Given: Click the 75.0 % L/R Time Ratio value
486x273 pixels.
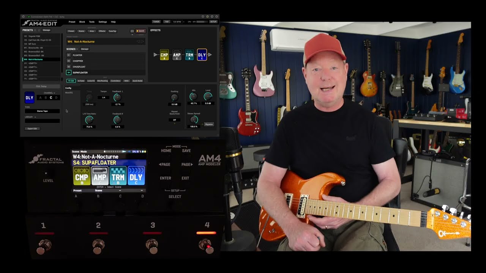Looking at the screenshot, I should click(89, 127).
